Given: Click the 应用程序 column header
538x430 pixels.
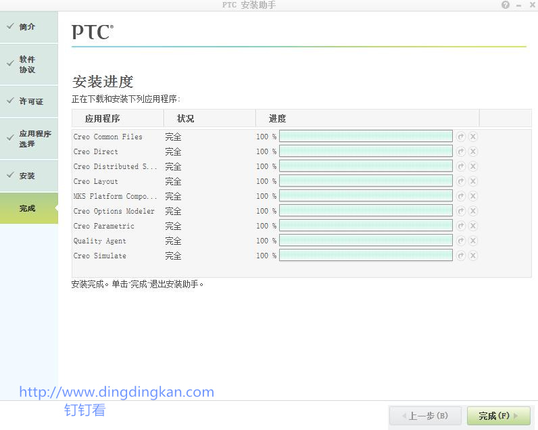Looking at the screenshot, I should (x=118, y=118).
